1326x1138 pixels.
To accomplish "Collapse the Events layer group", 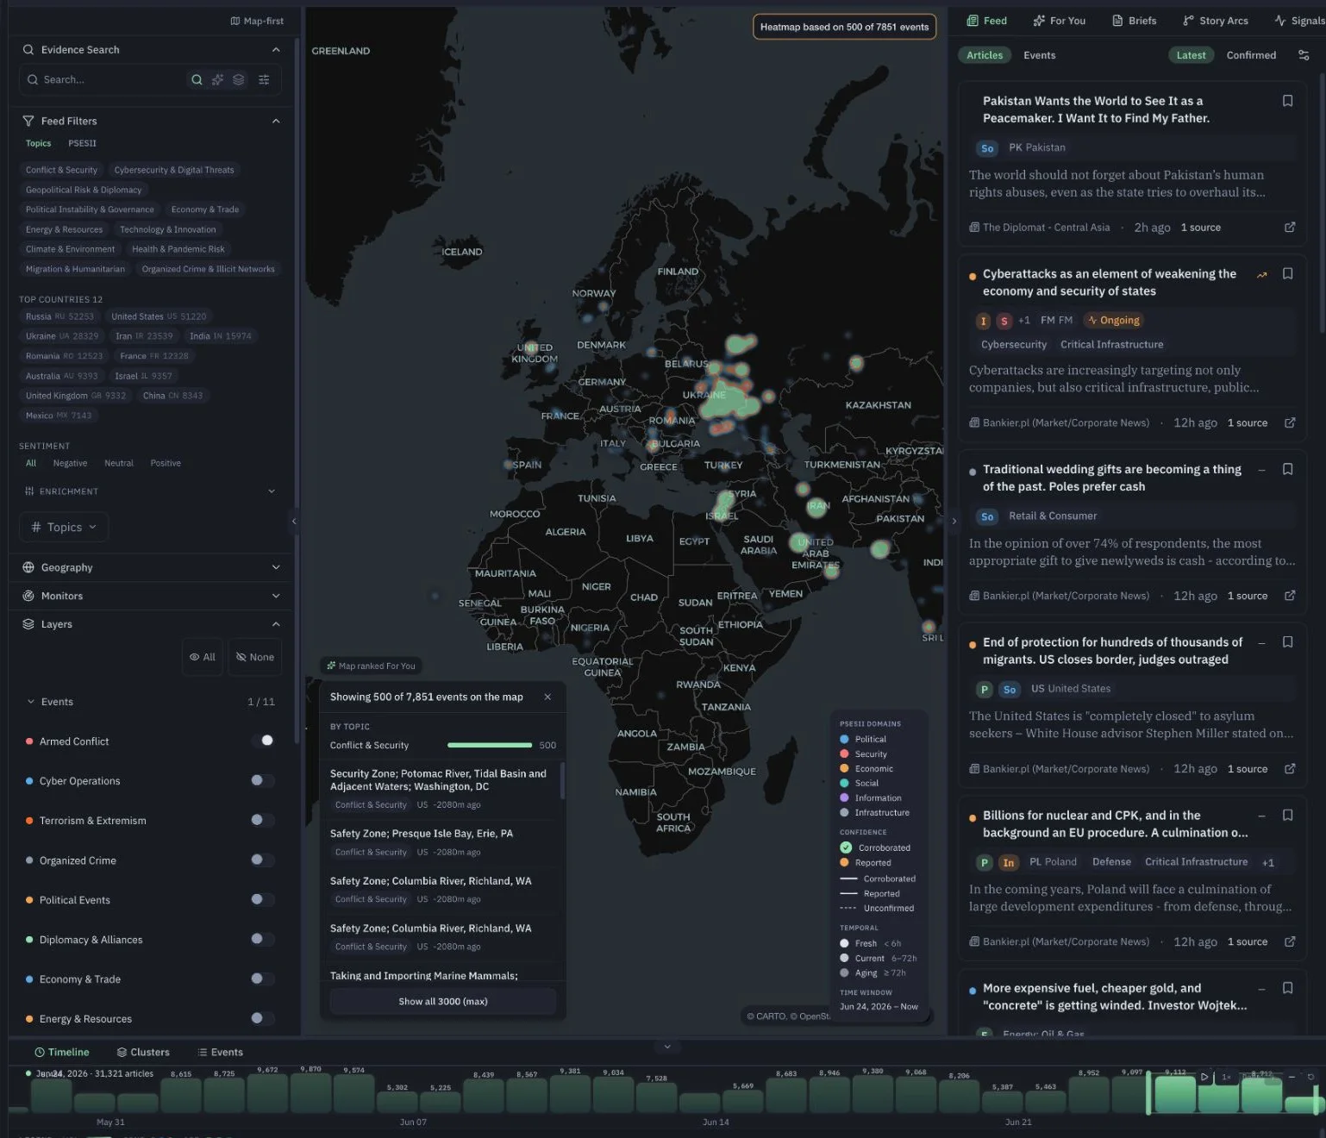I will pyautogui.click(x=31, y=702).
